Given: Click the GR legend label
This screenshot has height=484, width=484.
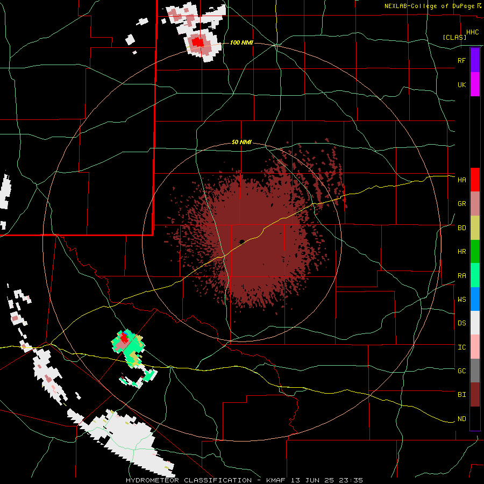Looking at the screenshot, I should tap(462, 204).
